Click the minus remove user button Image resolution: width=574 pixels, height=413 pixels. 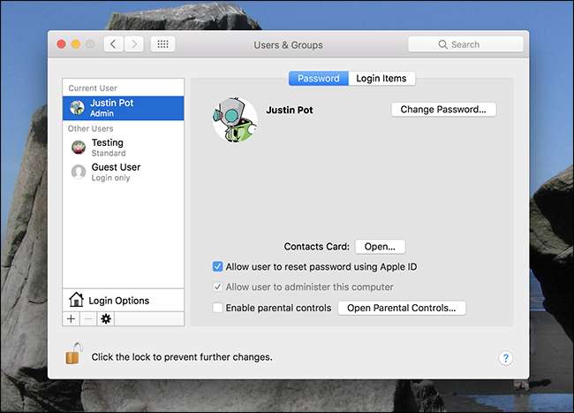pyautogui.click(x=88, y=319)
